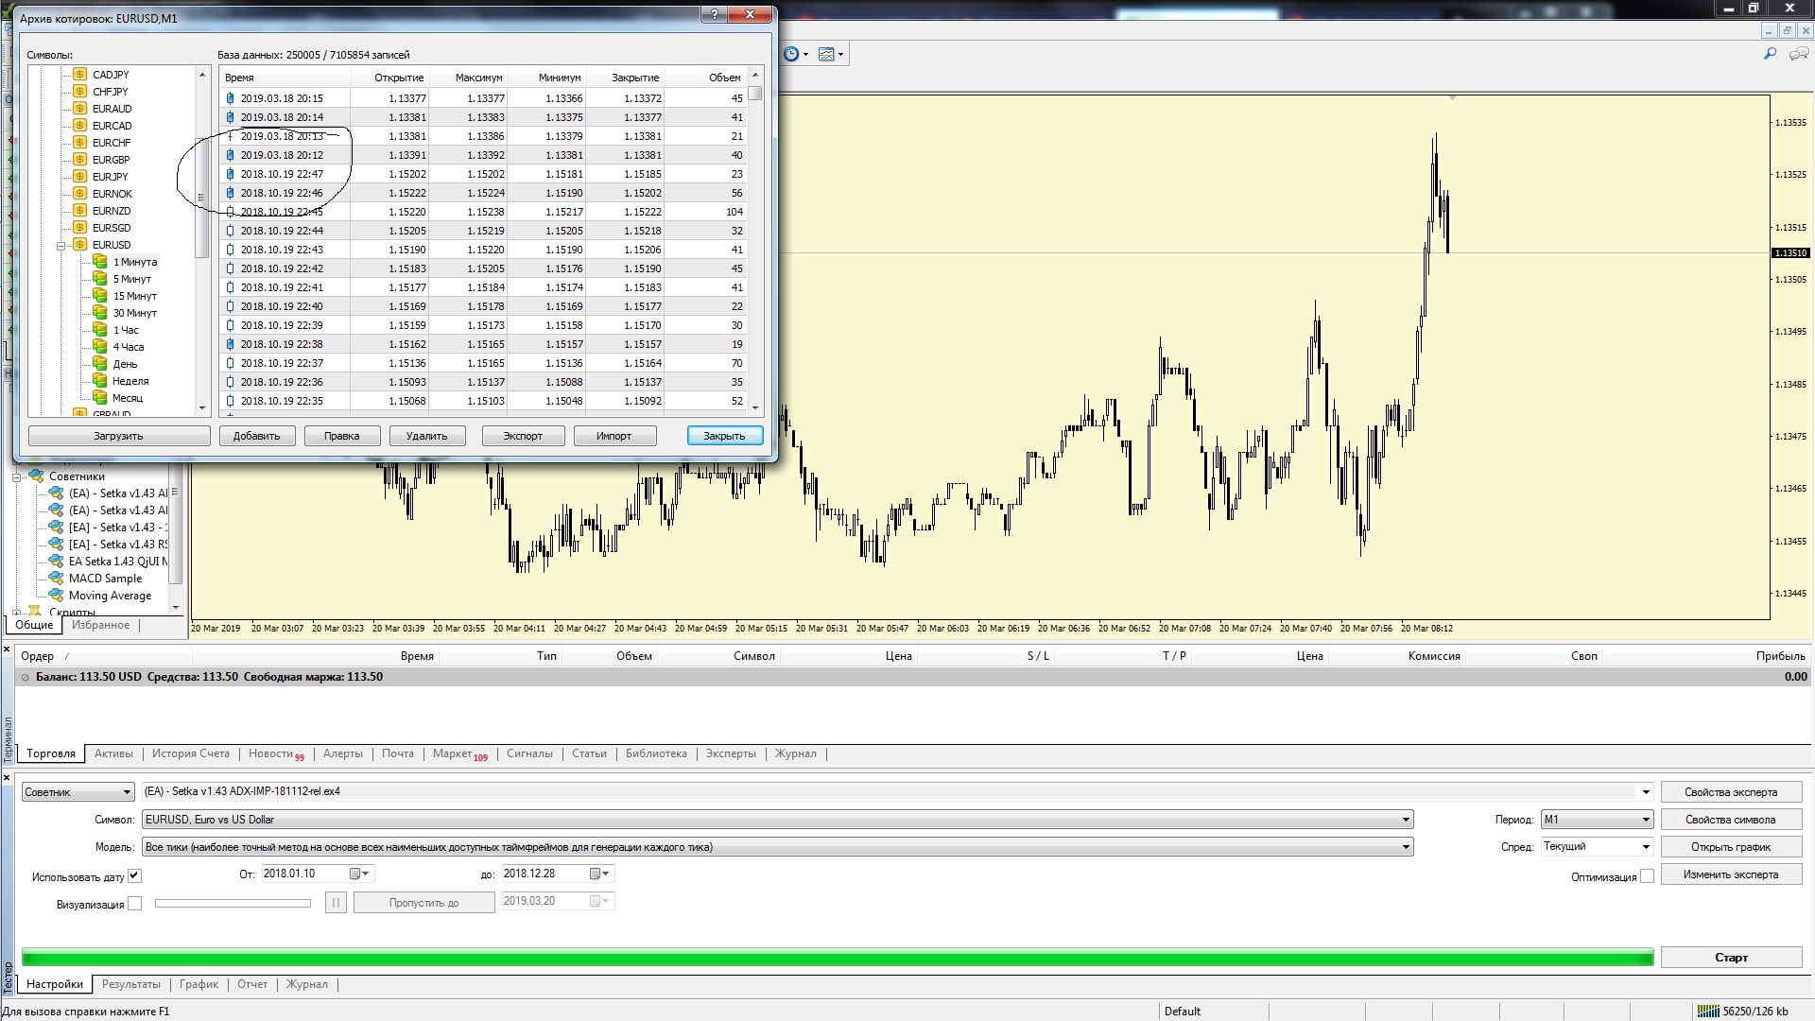Toggle the Использовать дату checkbox
This screenshot has height=1021, width=1815.
134,876
